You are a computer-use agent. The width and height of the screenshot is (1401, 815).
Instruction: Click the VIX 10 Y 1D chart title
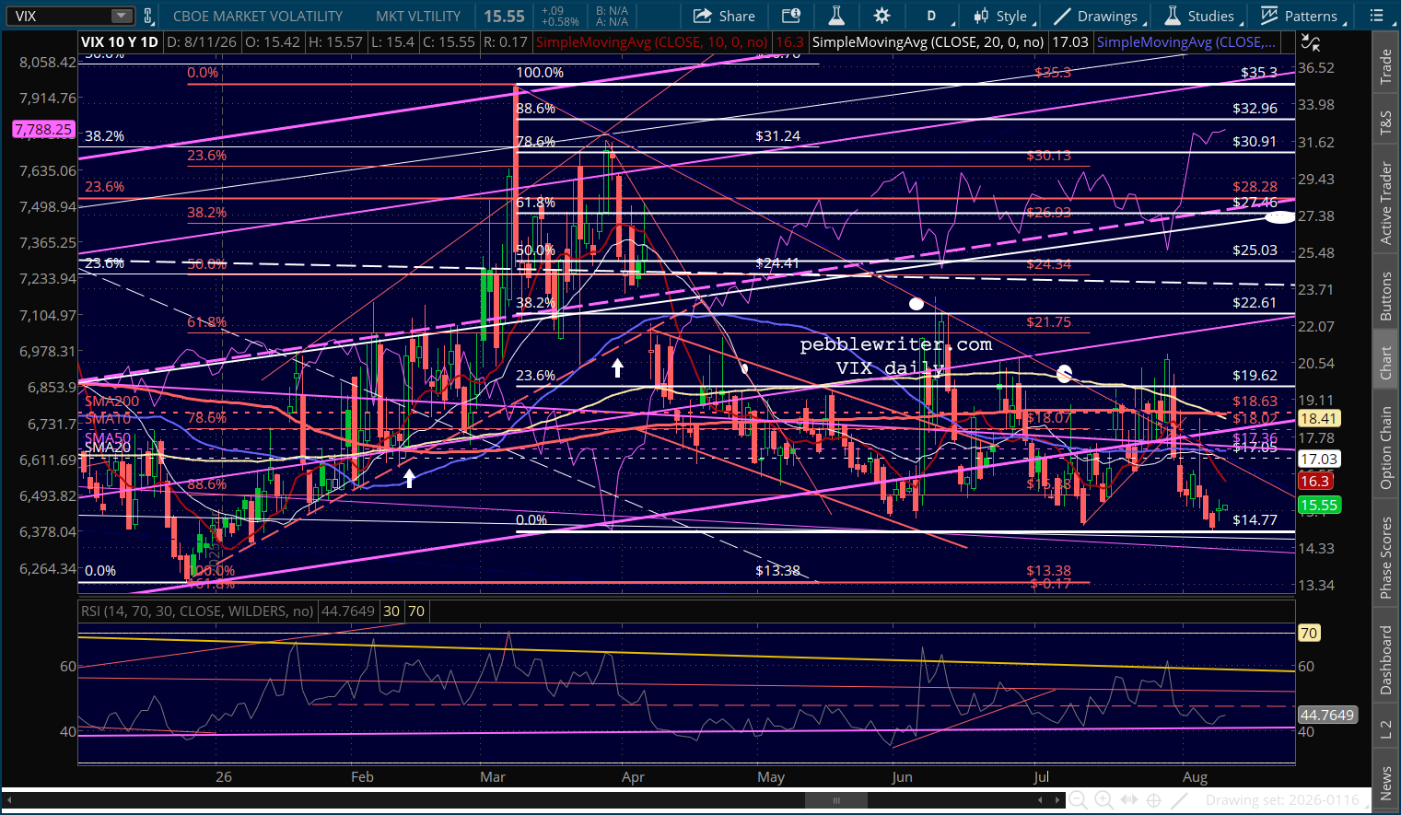click(120, 42)
